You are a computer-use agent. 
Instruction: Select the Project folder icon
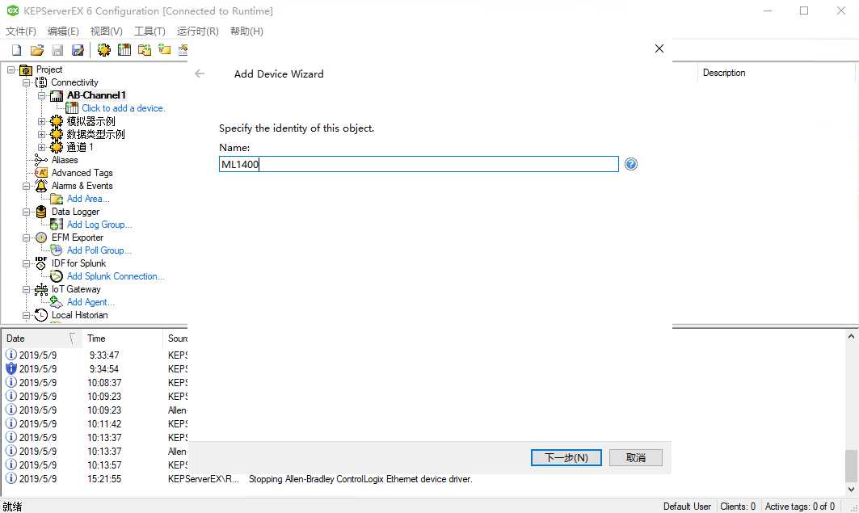tap(26, 70)
